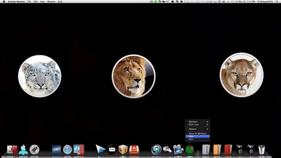This screenshot has height=158, width=281.
Task: Select Quit in the dock menu
Action: 198,139
